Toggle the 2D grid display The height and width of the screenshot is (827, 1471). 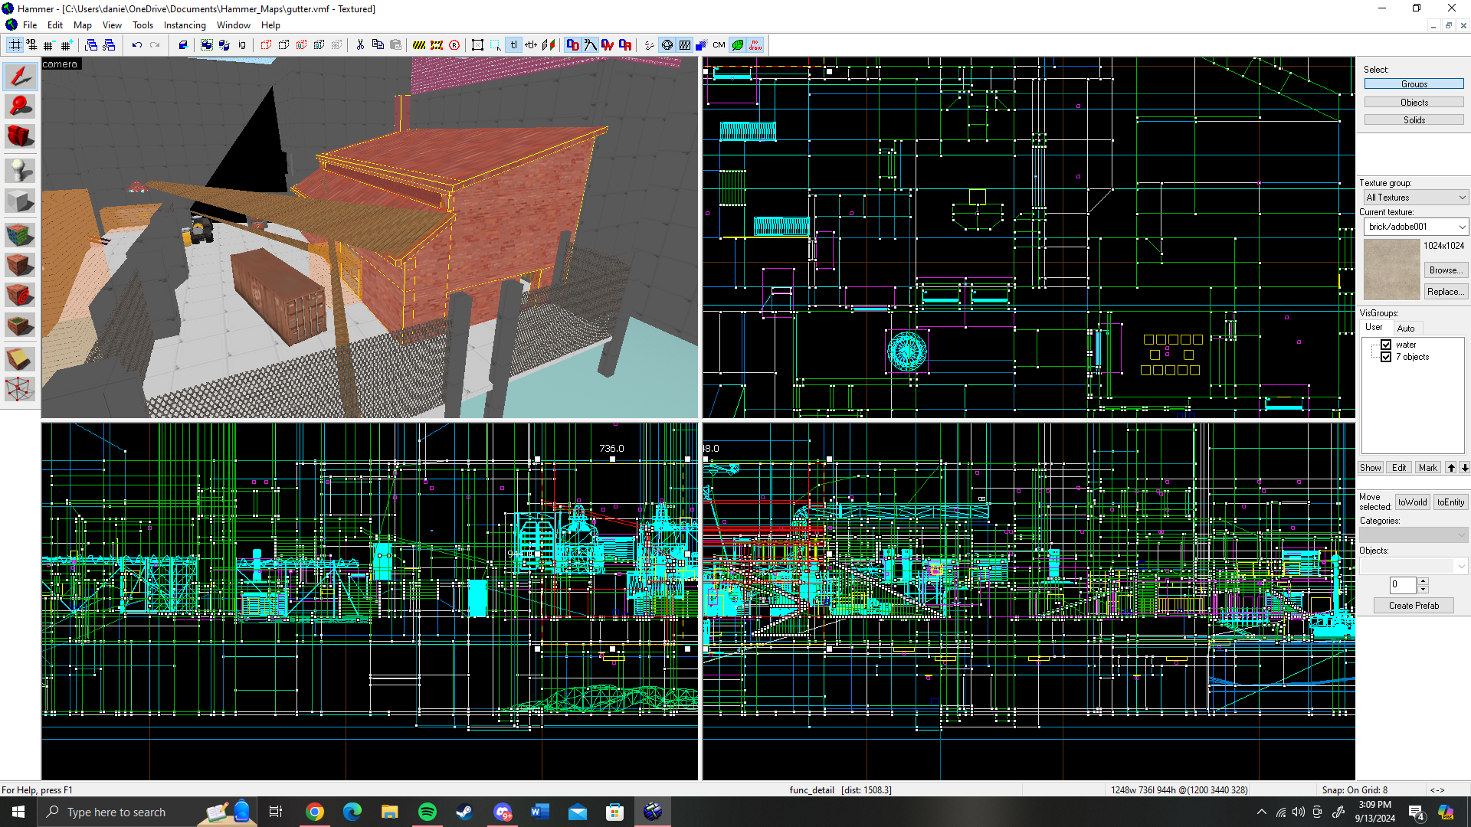coord(15,45)
